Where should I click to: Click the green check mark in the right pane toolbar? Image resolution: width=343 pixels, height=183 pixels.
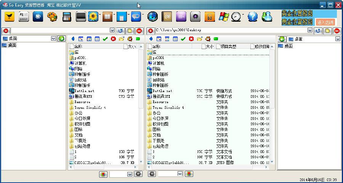click(x=183, y=39)
